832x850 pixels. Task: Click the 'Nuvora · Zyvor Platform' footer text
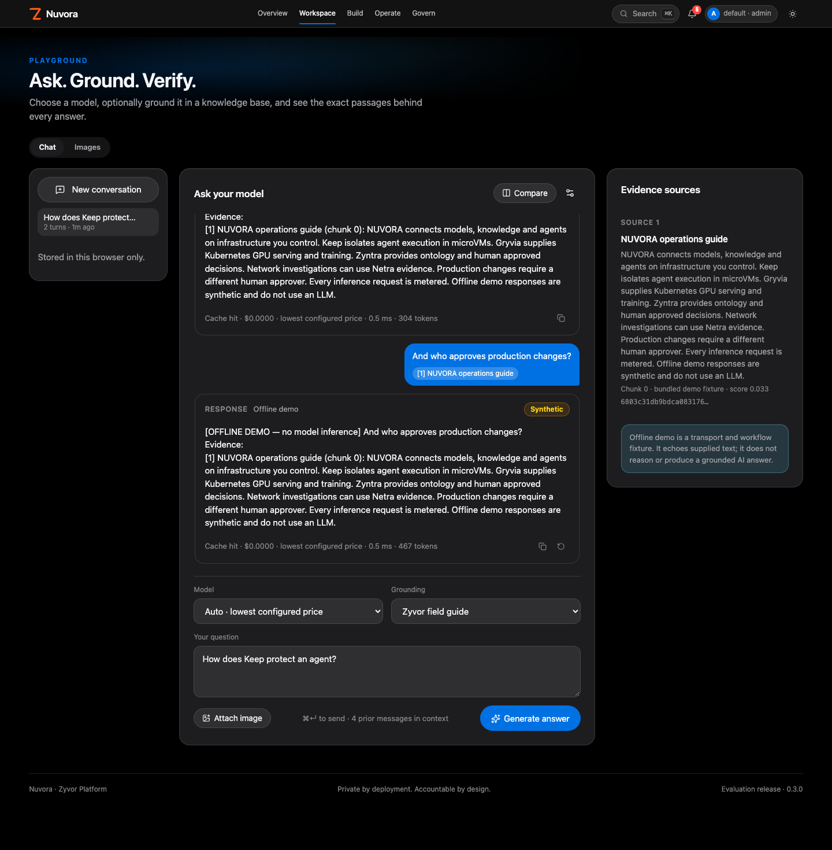[68, 789]
